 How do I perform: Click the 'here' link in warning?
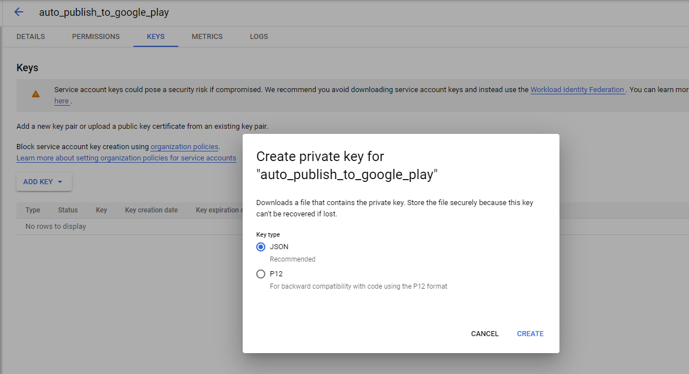[x=61, y=101]
